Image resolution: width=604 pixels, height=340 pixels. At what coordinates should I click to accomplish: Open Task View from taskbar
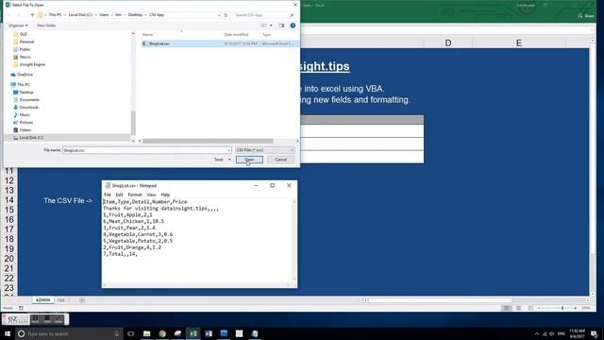[x=130, y=333]
